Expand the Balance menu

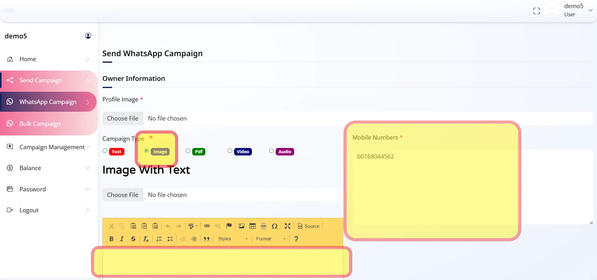point(48,168)
